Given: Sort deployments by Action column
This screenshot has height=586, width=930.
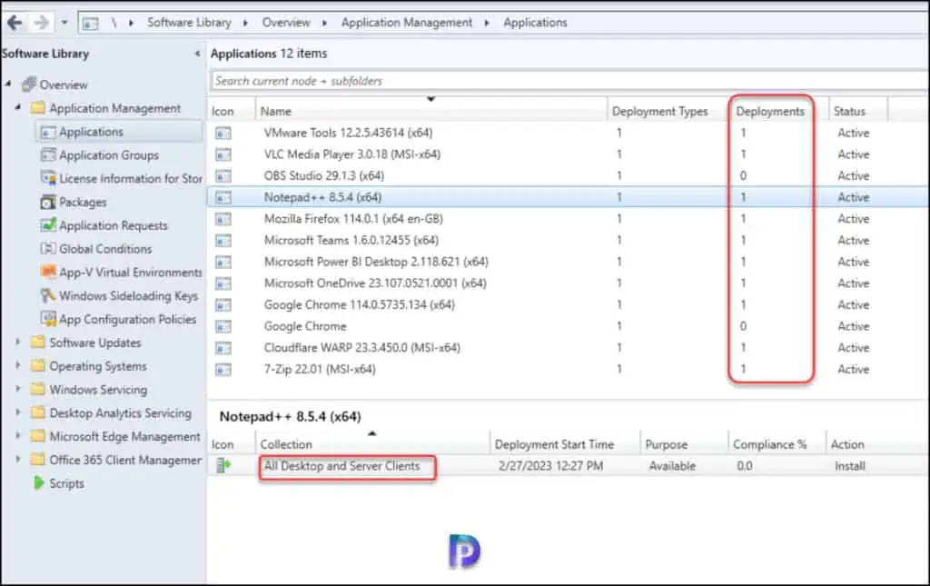Looking at the screenshot, I should pos(847,444).
